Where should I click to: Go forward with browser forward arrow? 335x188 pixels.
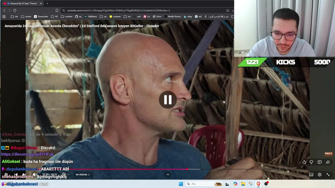pyautogui.click(x=9, y=10)
